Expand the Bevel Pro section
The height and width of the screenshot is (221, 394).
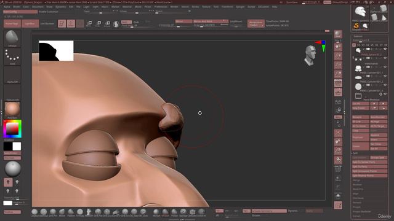click(358, 189)
